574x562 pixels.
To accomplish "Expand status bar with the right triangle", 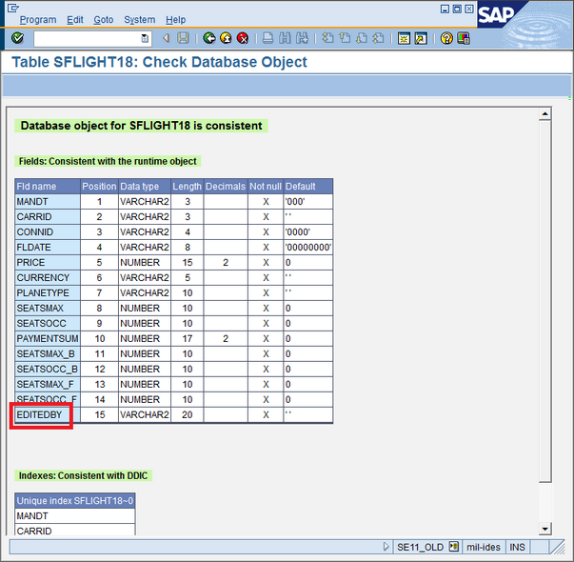I will point(386,547).
